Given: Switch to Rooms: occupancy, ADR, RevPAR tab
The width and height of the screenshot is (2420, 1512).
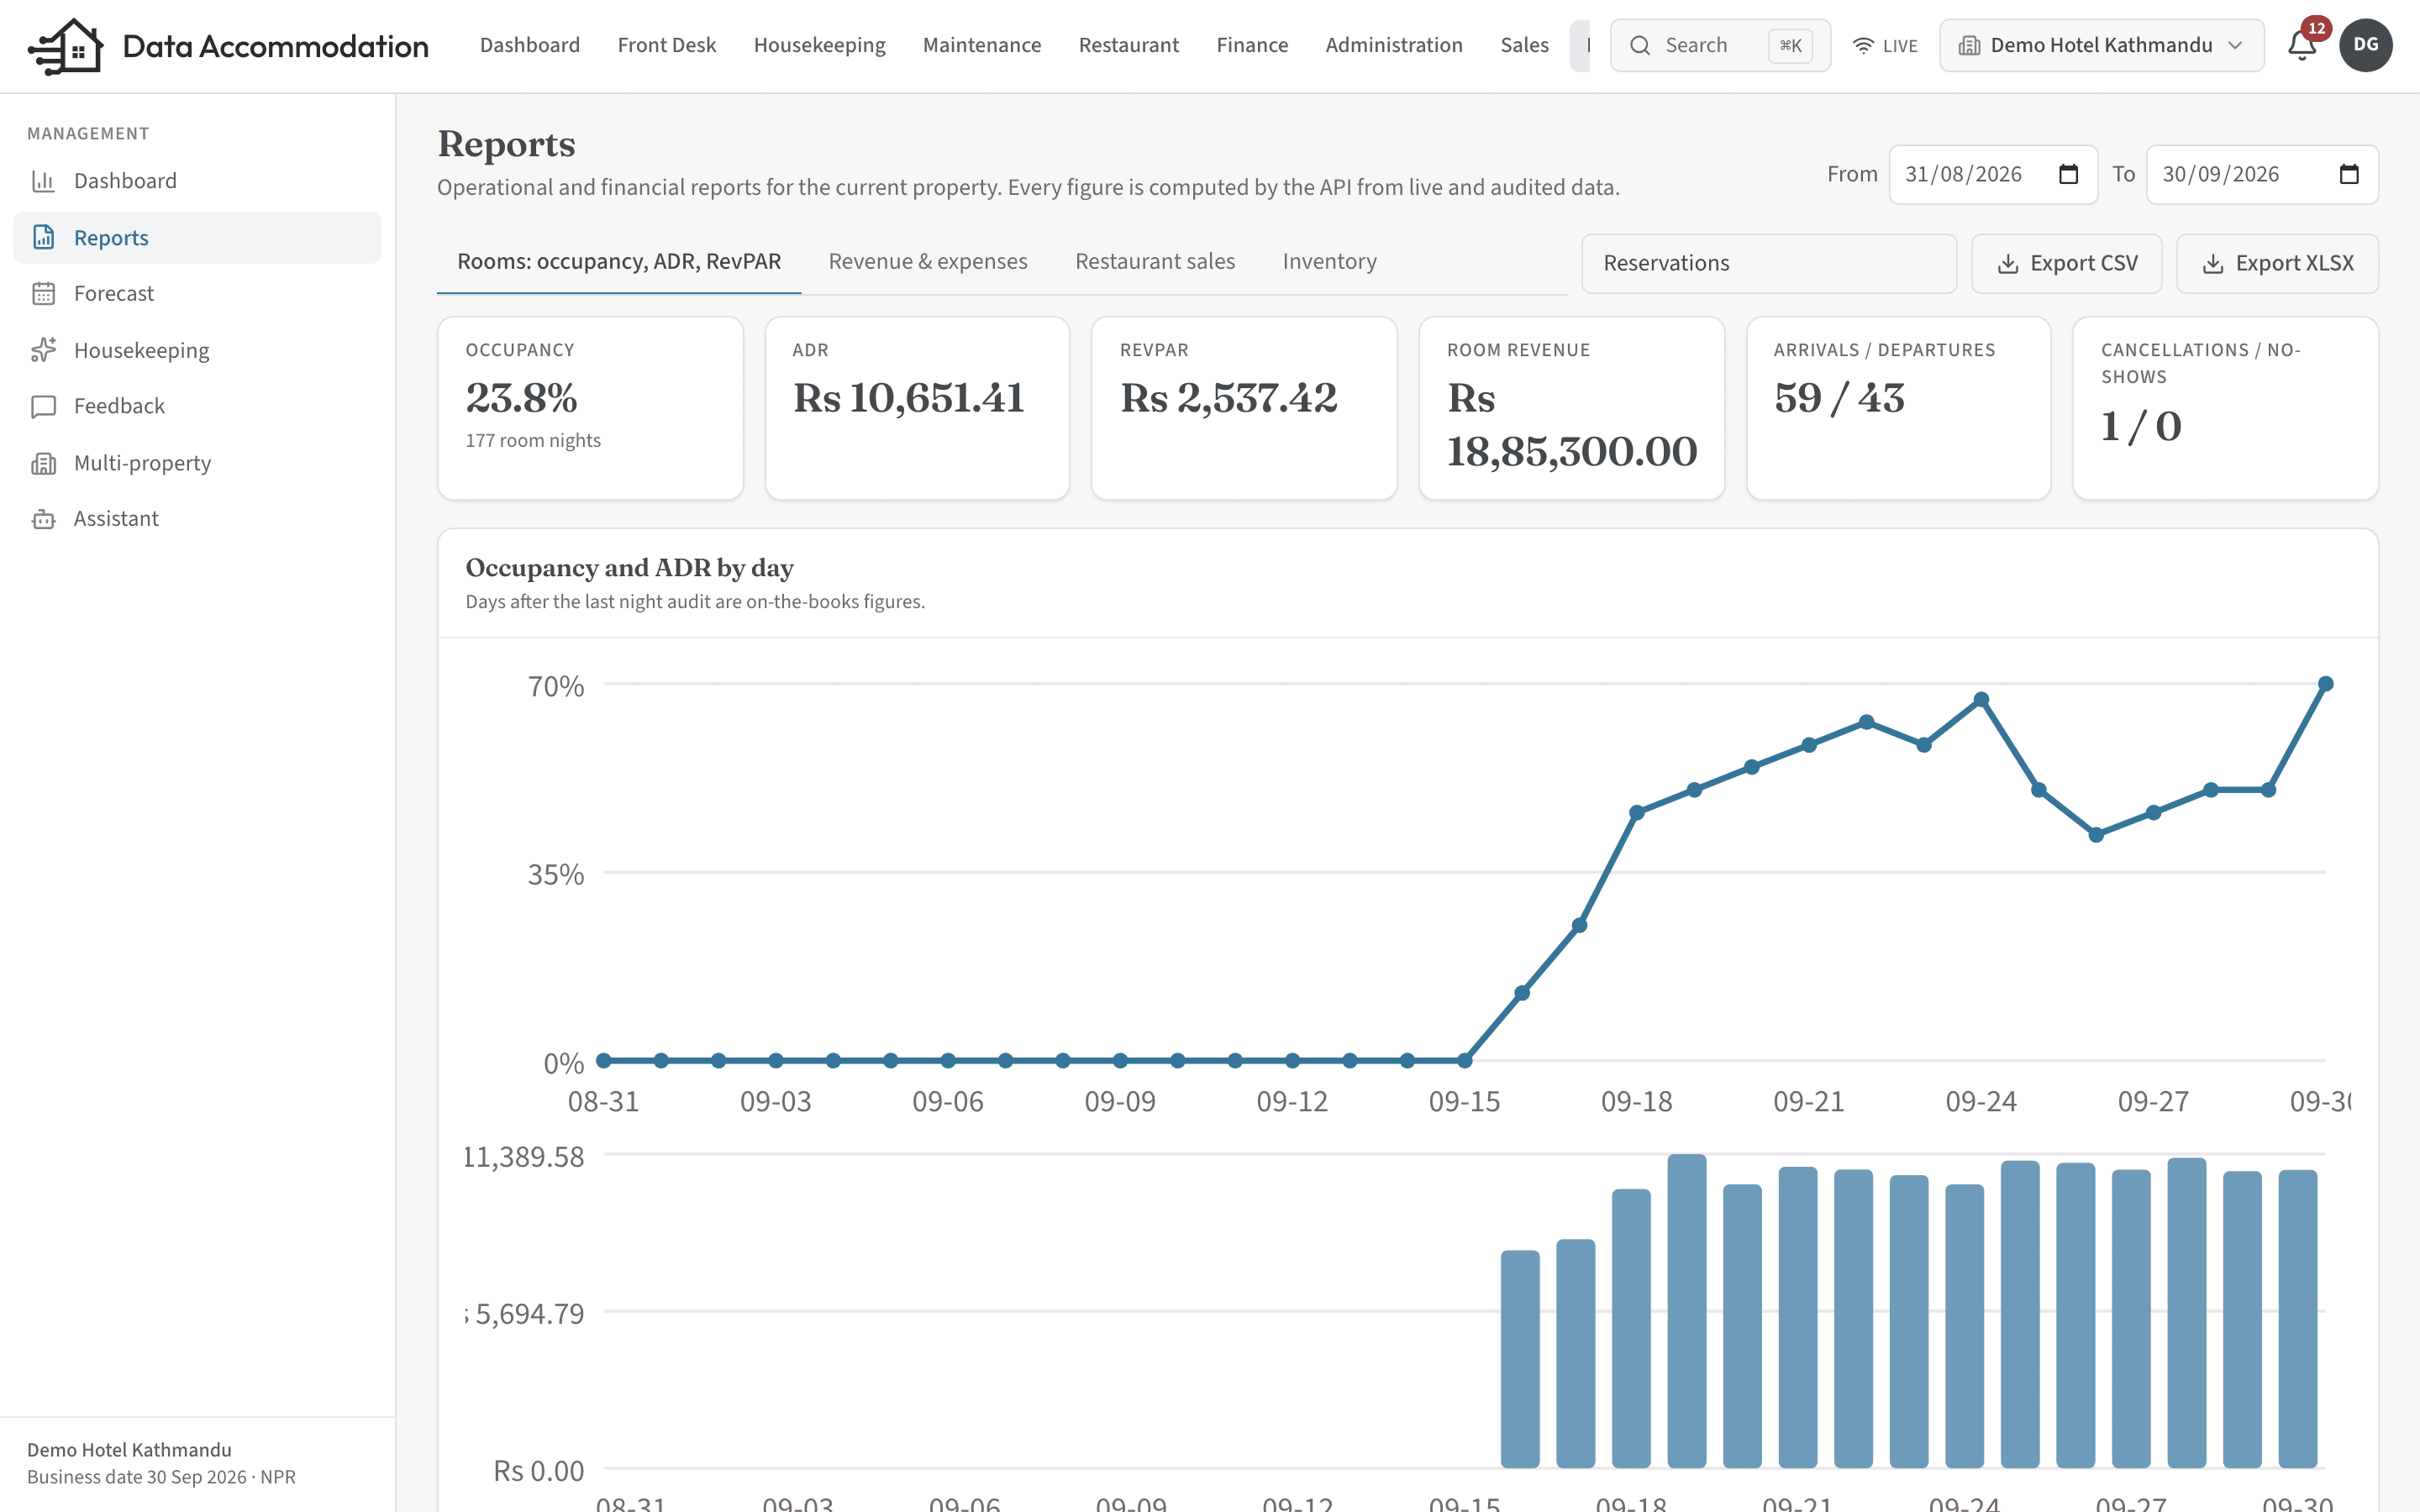Looking at the screenshot, I should (x=618, y=262).
